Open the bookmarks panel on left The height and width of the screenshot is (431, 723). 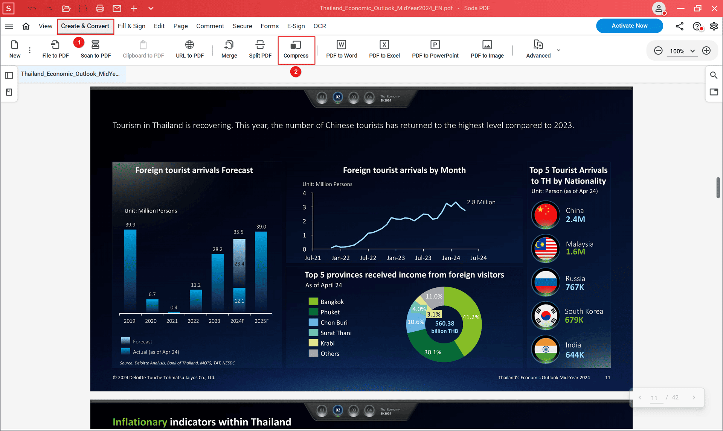tap(9, 92)
